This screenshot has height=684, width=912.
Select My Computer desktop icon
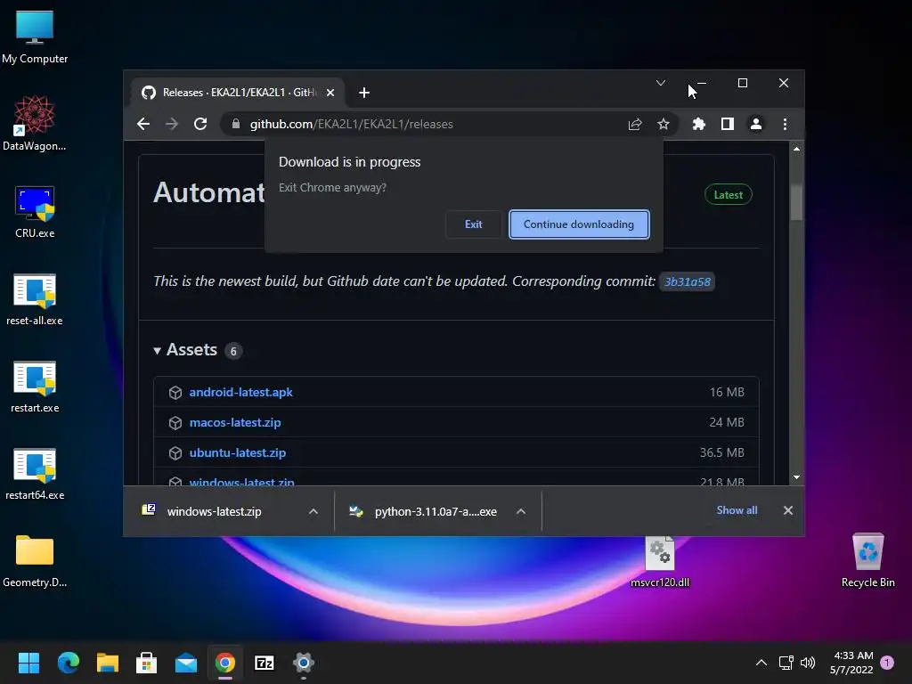click(x=35, y=37)
